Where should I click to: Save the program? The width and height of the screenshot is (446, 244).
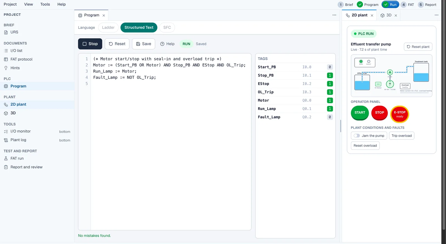[144, 44]
